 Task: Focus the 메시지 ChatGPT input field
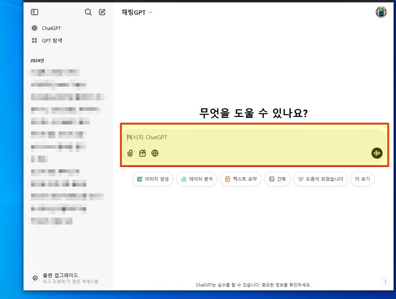click(254, 137)
